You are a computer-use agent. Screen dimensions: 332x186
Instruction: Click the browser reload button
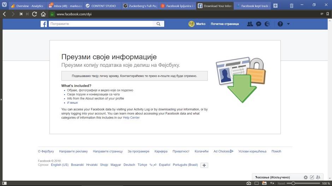pyautogui.click(x=34, y=14)
